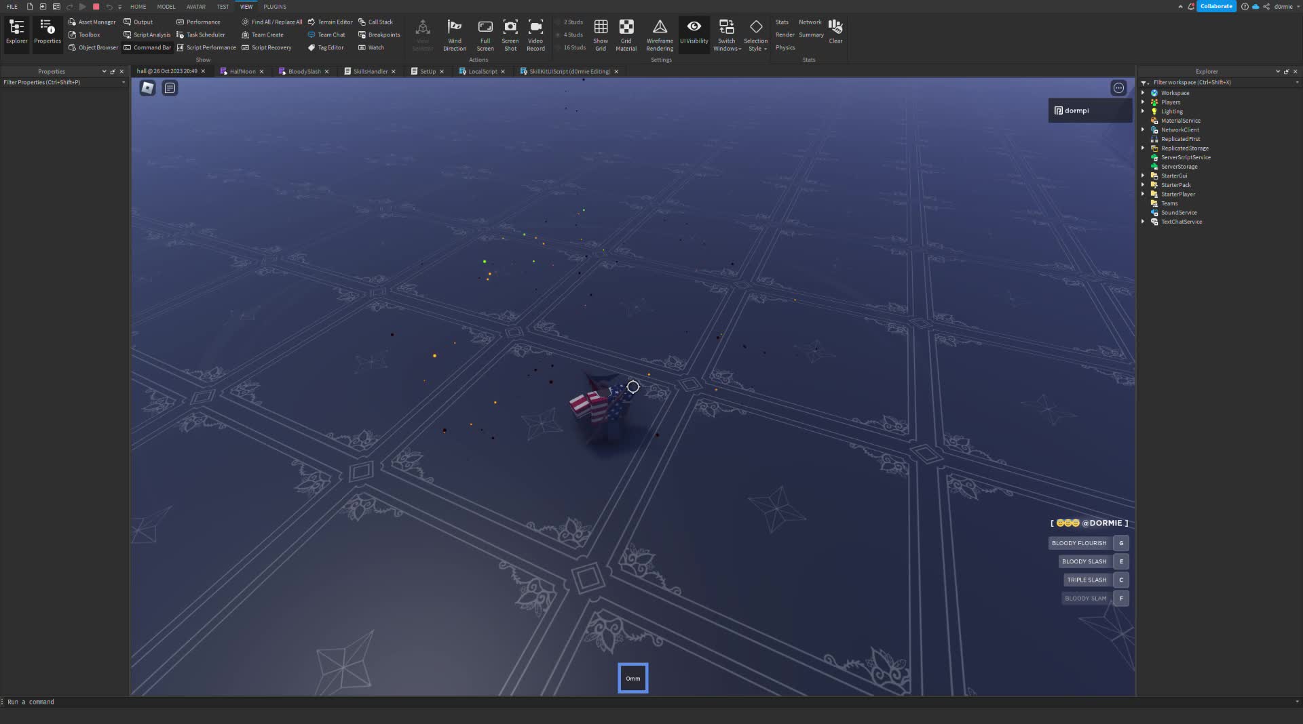Open the PLUGINS ribbon tab
The width and height of the screenshot is (1303, 724).
[275, 7]
